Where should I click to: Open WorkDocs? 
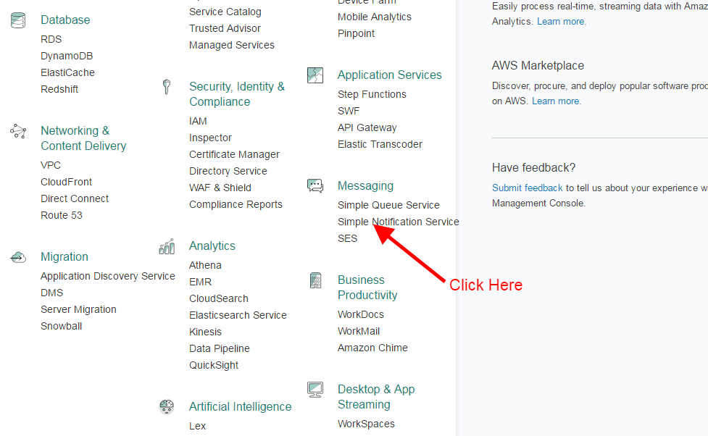[x=361, y=314]
